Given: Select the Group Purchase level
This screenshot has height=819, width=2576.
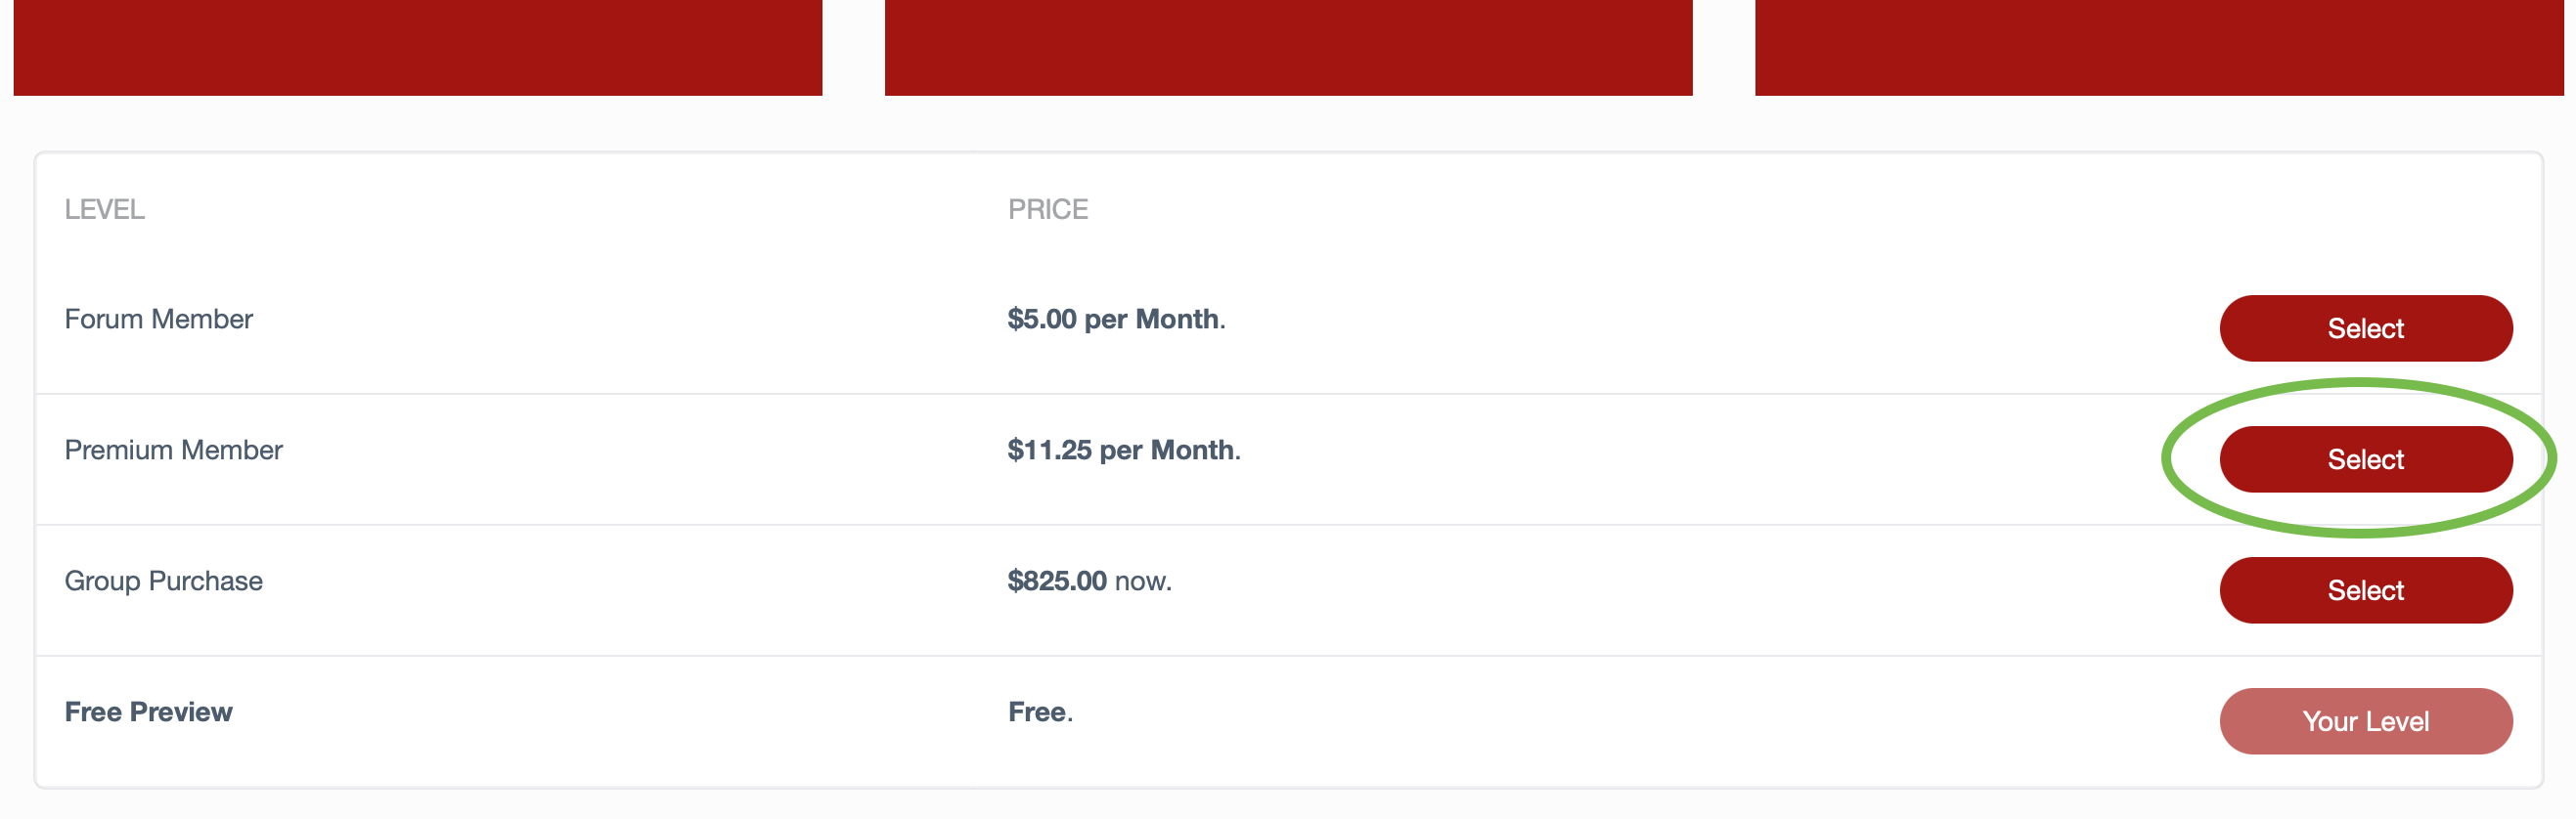Looking at the screenshot, I should 2365,589.
